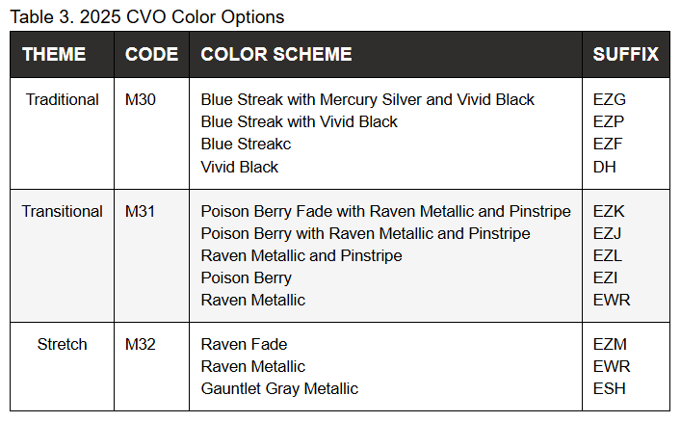Select suffix EZG
The height and width of the screenshot is (422, 681).
click(609, 99)
